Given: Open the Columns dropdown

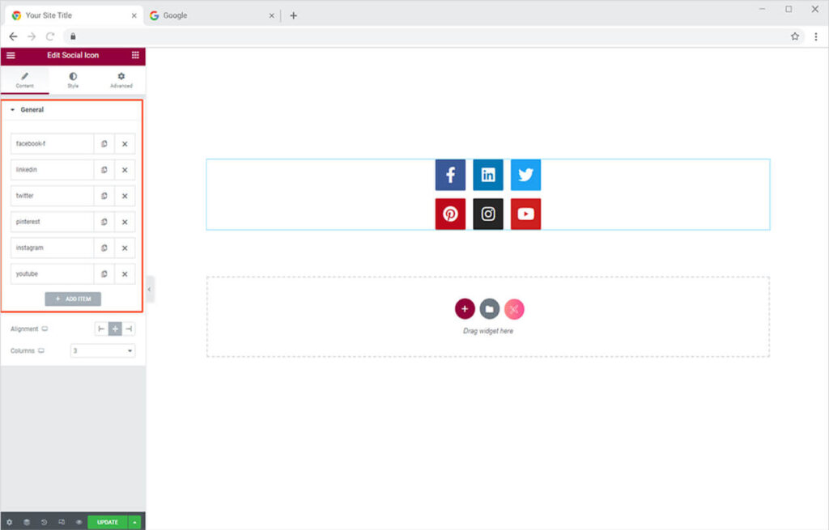Looking at the screenshot, I should [103, 351].
